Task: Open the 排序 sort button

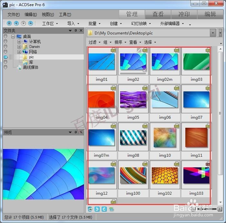Action: (x=120, y=42)
